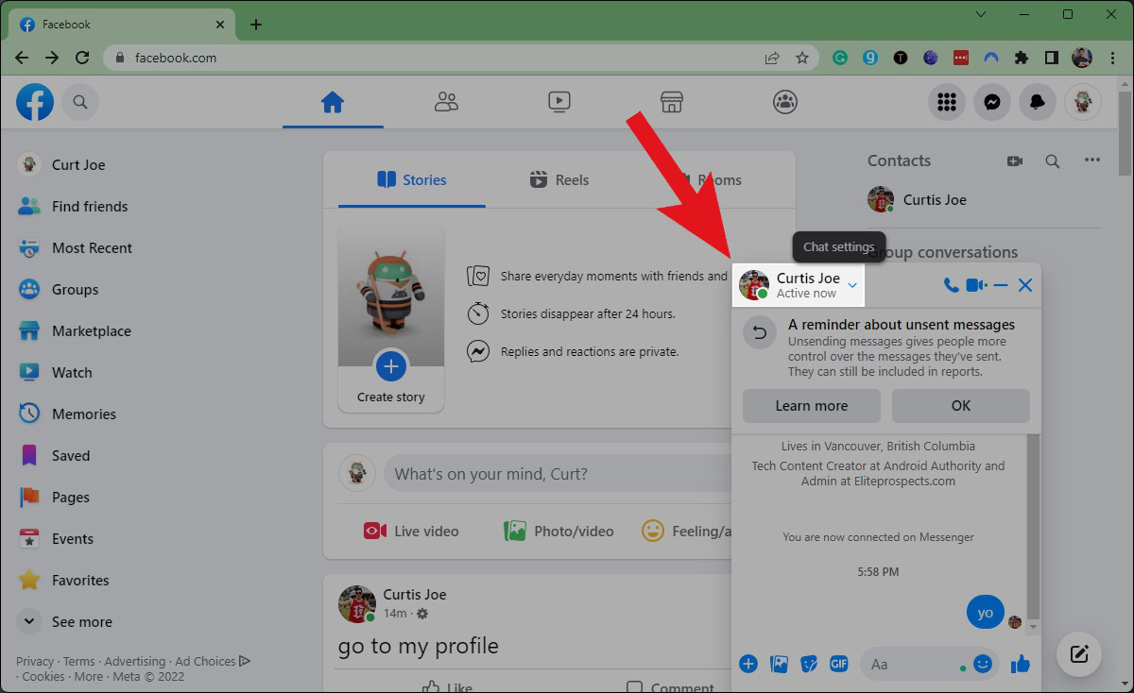Open the Watch video tab icon
1134x693 pixels.
[x=559, y=102]
